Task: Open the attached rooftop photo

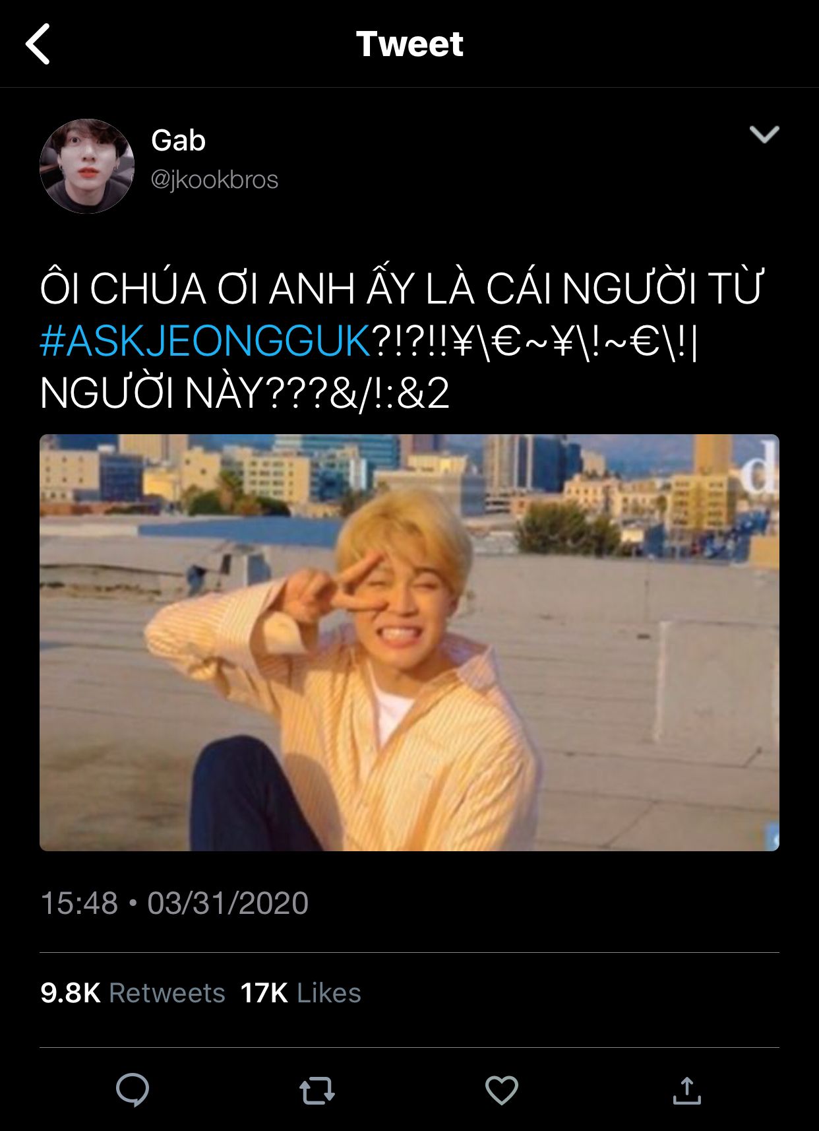Action: point(409,643)
